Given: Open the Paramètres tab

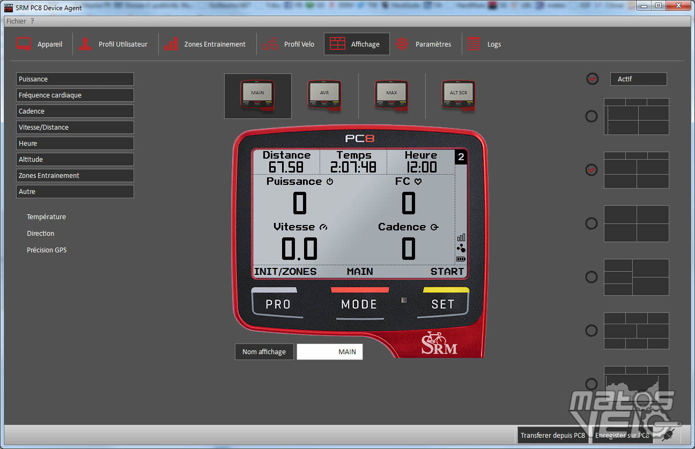Looking at the screenshot, I should 423,44.
